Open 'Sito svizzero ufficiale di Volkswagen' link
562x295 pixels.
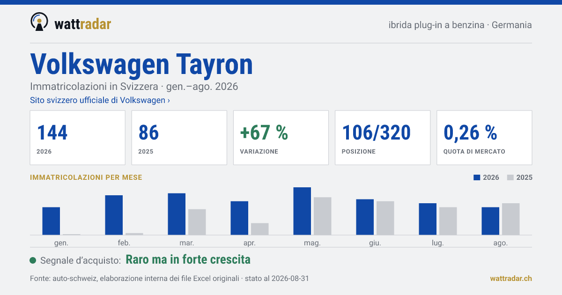(x=100, y=100)
